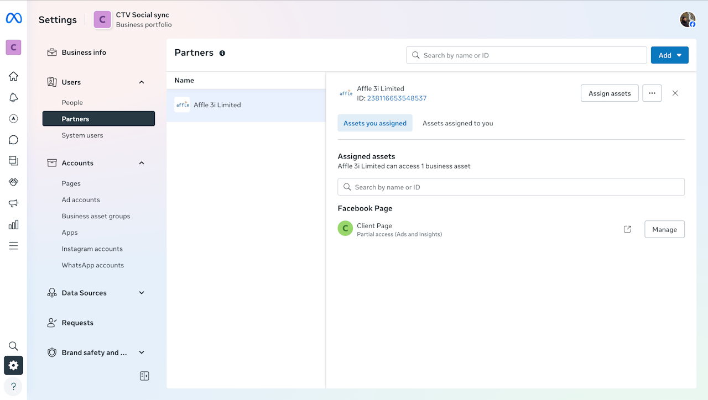Click the Manage button for Client Page
Image resolution: width=708 pixels, height=400 pixels.
664,229
